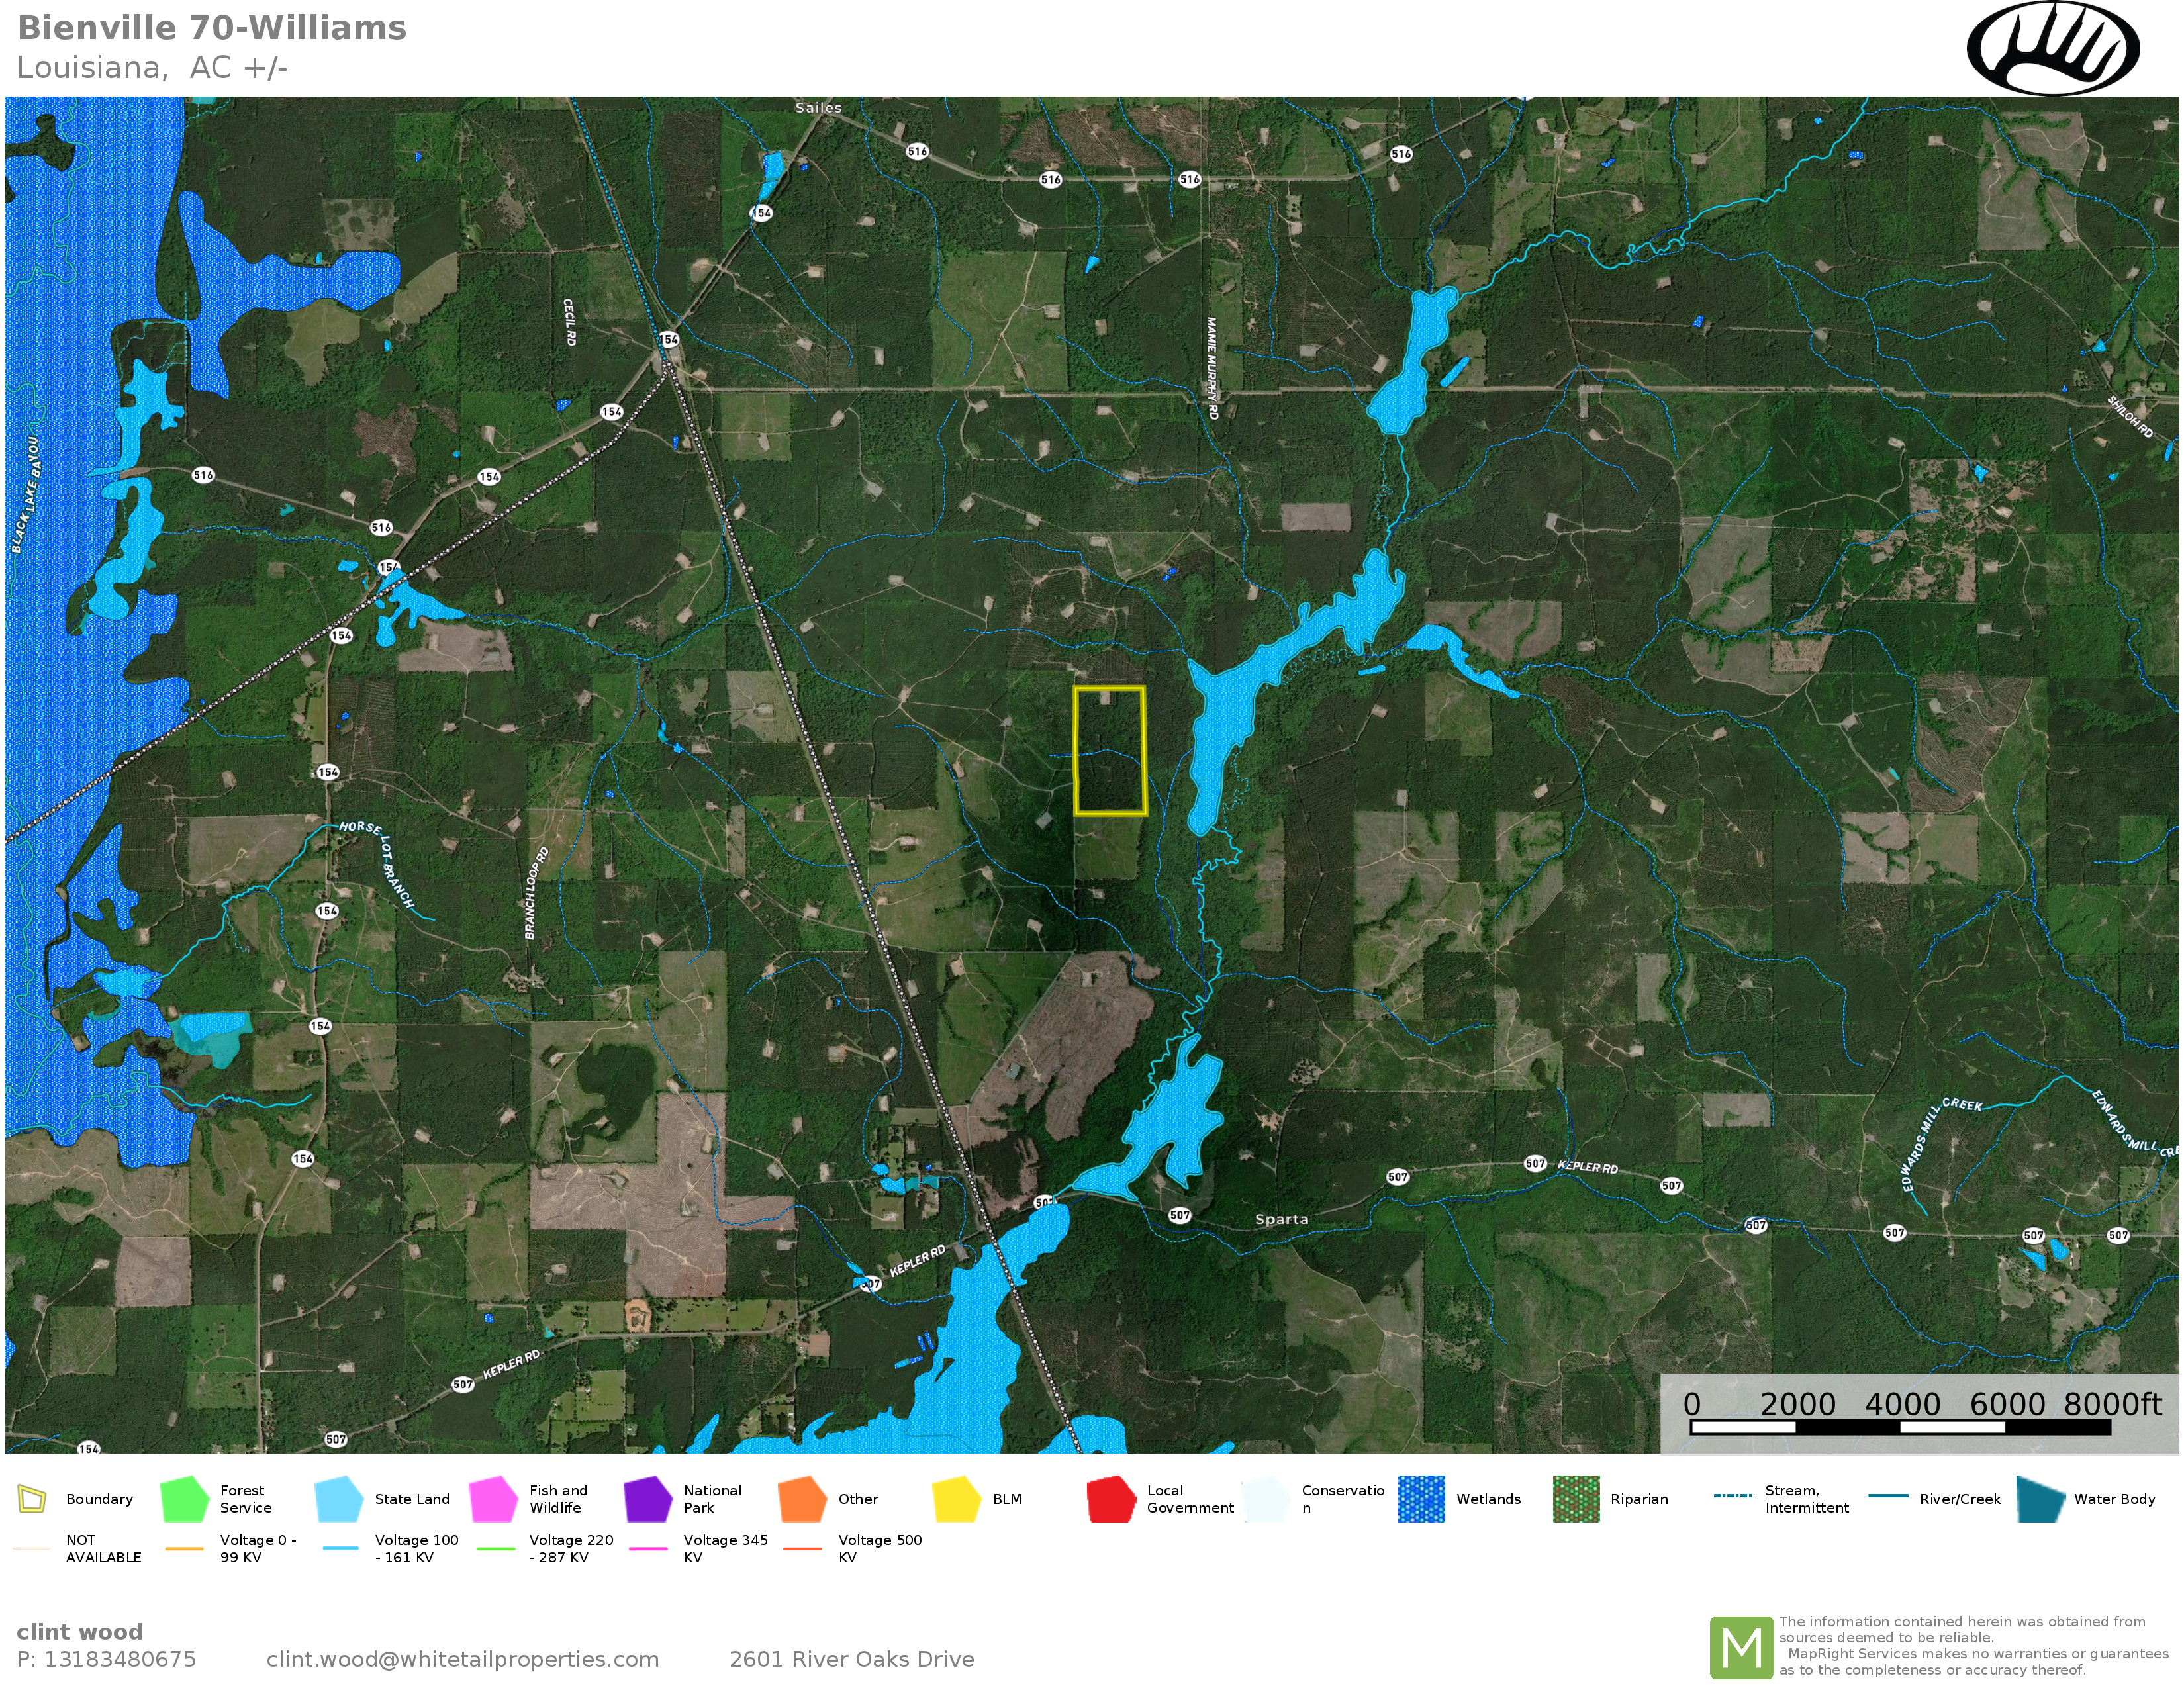Screen dimensions: 2184x1688
Task: Click the State Land blue legend swatch
Action: click(338, 1499)
